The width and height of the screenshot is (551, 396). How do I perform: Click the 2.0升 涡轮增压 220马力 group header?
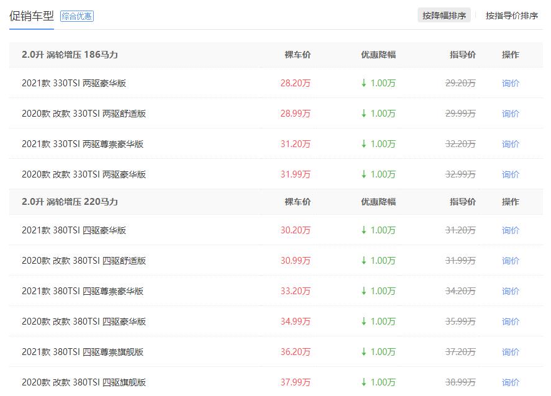click(x=69, y=202)
